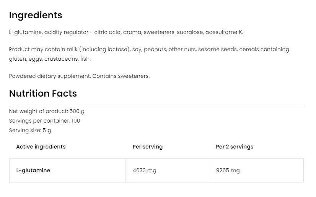The image size is (316, 197).
Task: Click the Nutrition Facts heading
Action: point(43,94)
